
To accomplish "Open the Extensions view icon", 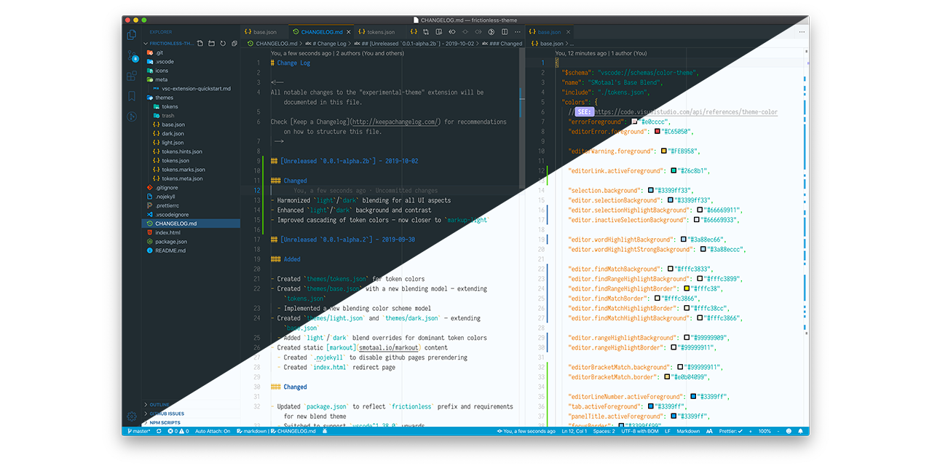I will coord(132,75).
